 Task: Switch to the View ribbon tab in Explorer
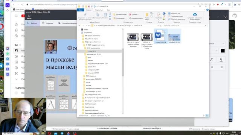click(x=108, y=10)
